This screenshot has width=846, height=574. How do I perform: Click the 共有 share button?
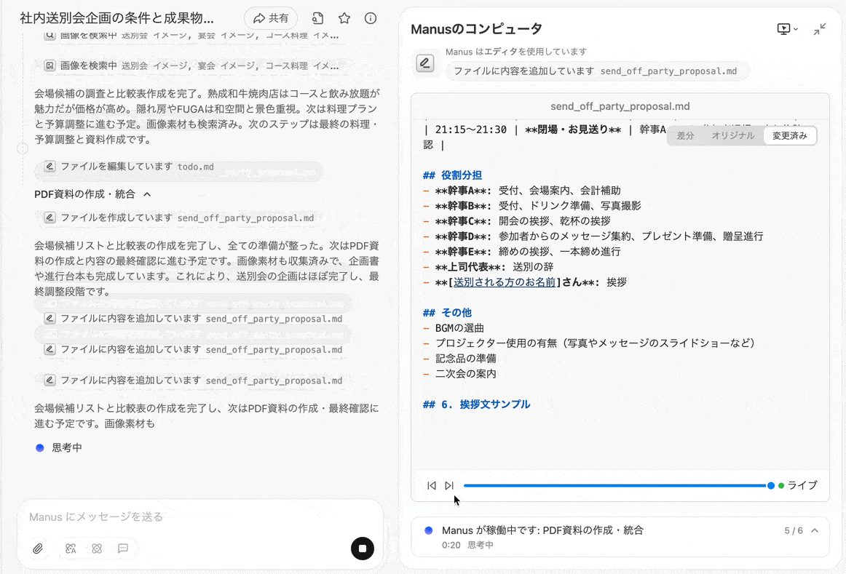click(x=271, y=18)
